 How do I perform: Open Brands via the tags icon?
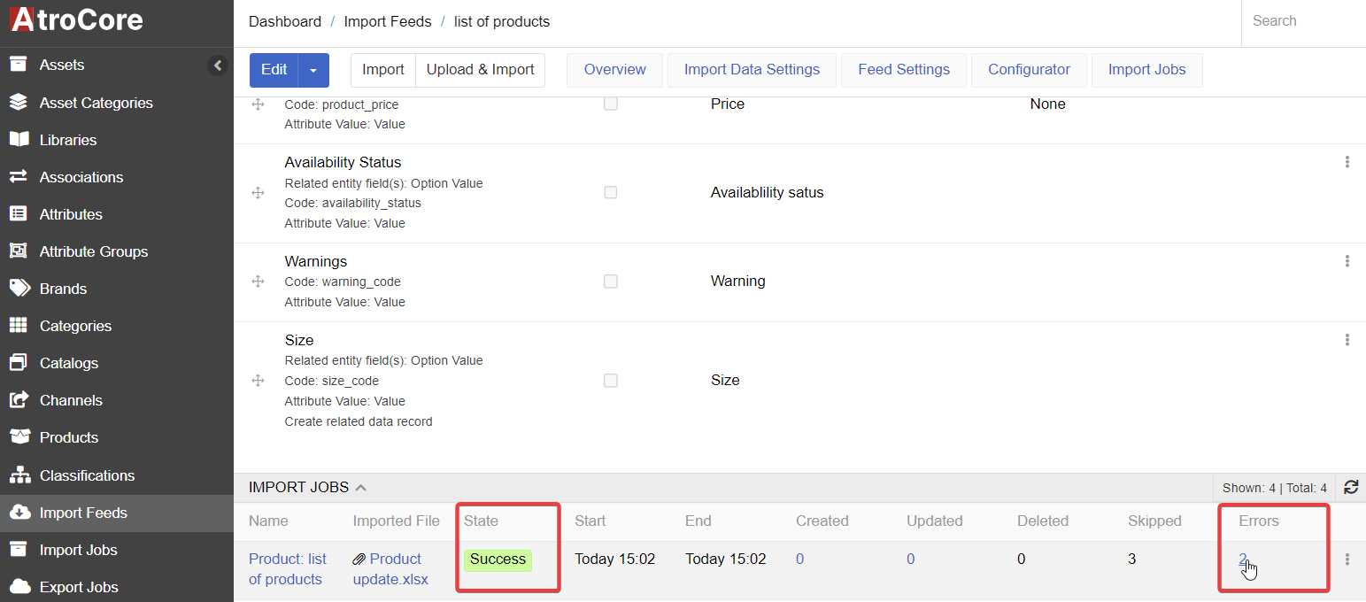point(19,289)
